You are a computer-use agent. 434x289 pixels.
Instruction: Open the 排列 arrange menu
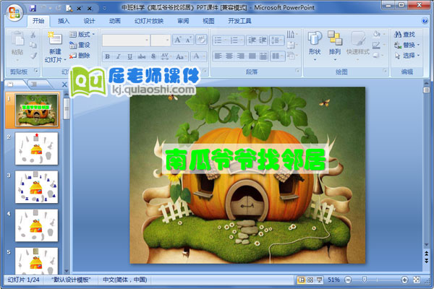point(335,46)
